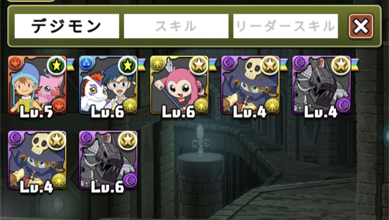This screenshot has width=389, height=220.
Task: Tap gold star on bottom-row armored beast
Action: click(x=128, y=141)
